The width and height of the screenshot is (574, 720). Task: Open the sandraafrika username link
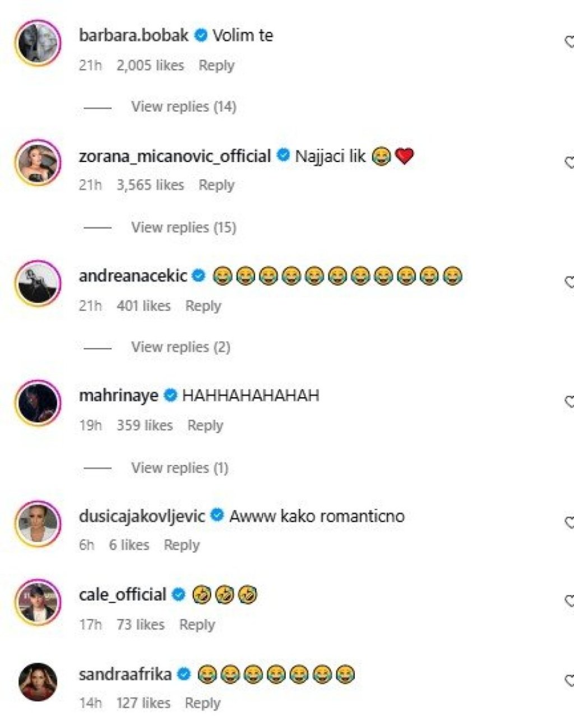click(125, 673)
